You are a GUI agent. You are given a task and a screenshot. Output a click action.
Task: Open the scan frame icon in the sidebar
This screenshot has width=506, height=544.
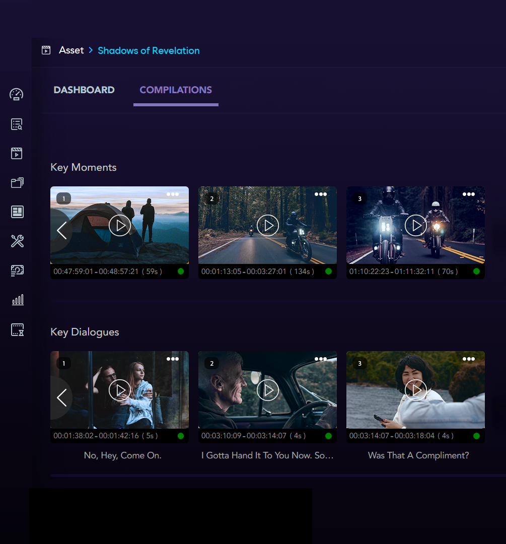17,270
